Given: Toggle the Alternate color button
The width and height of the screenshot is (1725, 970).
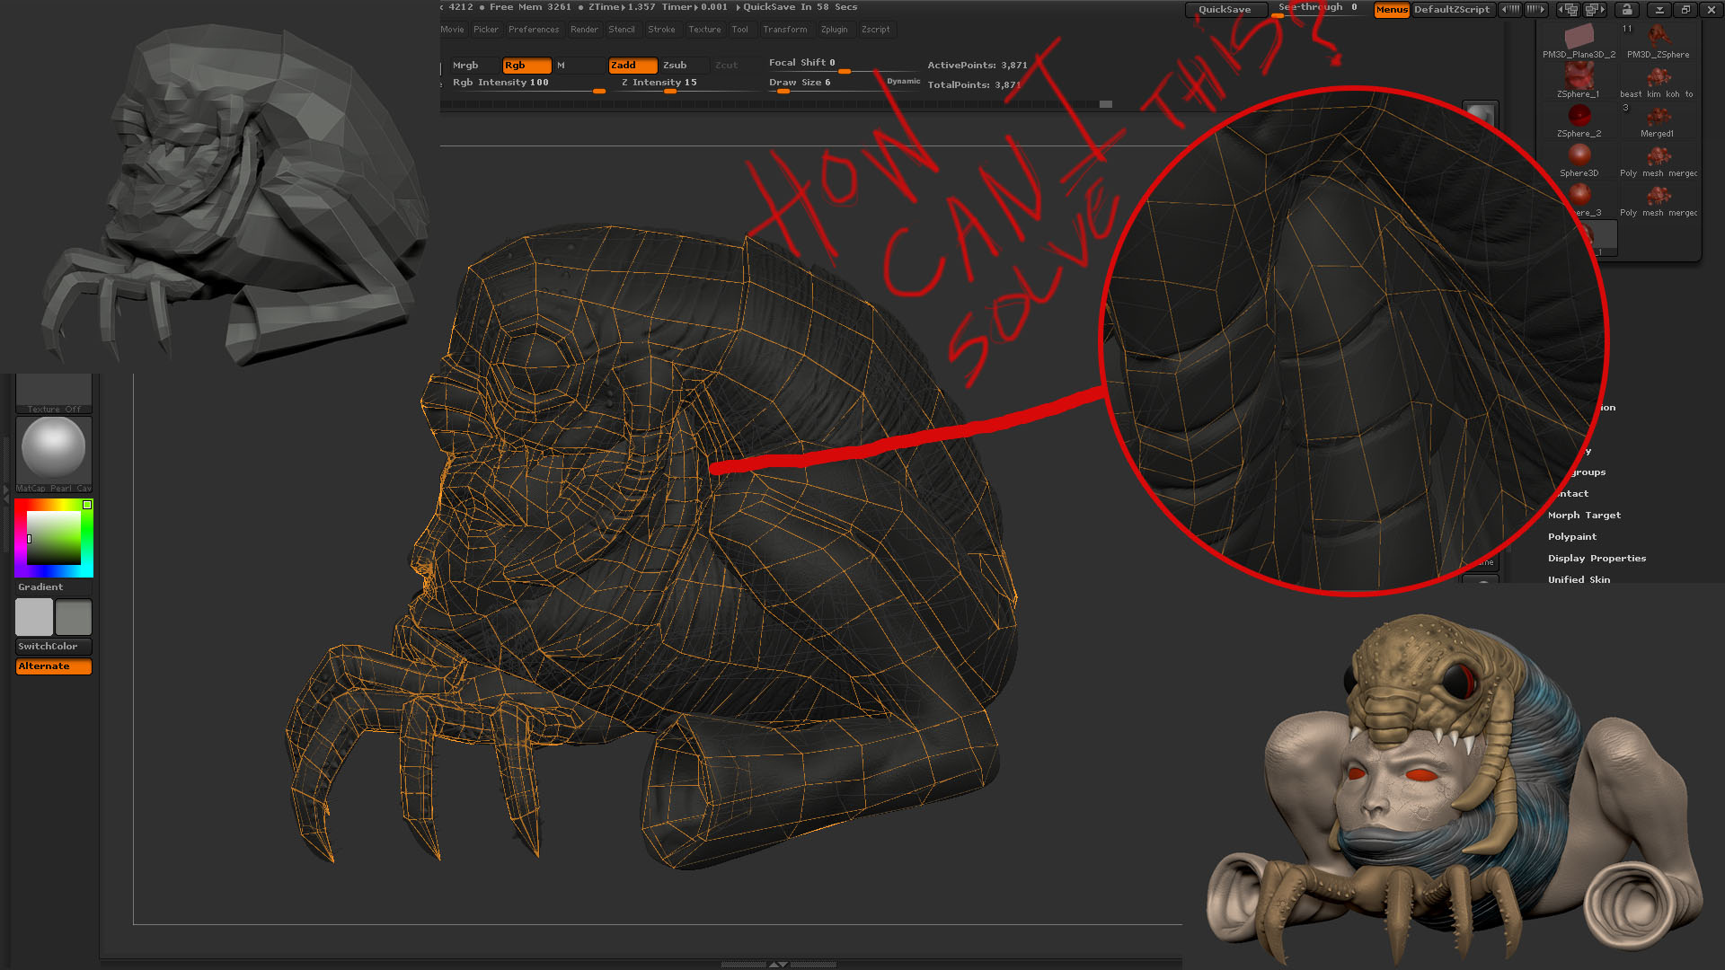Looking at the screenshot, I should point(53,666).
